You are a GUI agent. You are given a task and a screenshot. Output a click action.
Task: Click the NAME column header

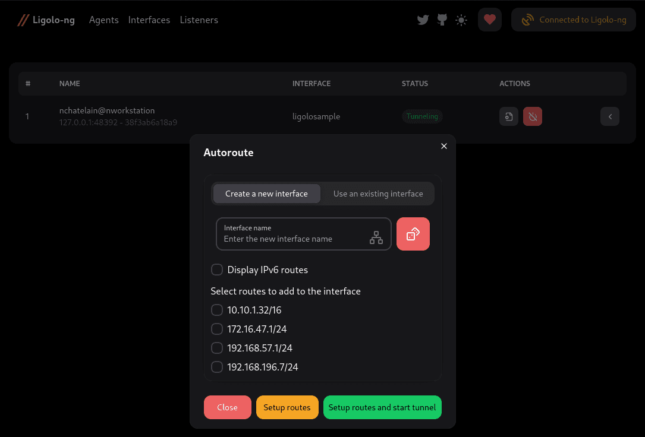pos(70,83)
